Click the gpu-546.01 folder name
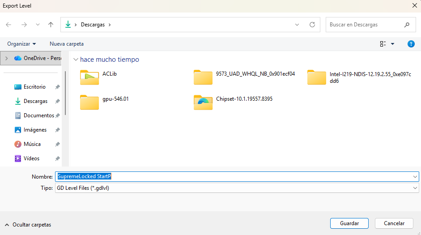The width and height of the screenshot is (421, 235). [x=115, y=99]
